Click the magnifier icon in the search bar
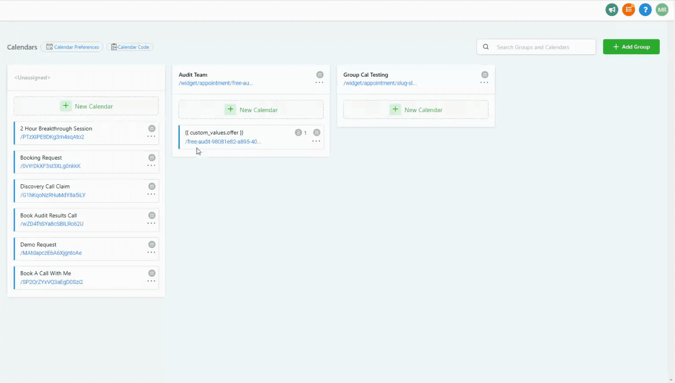675x383 pixels. (486, 47)
